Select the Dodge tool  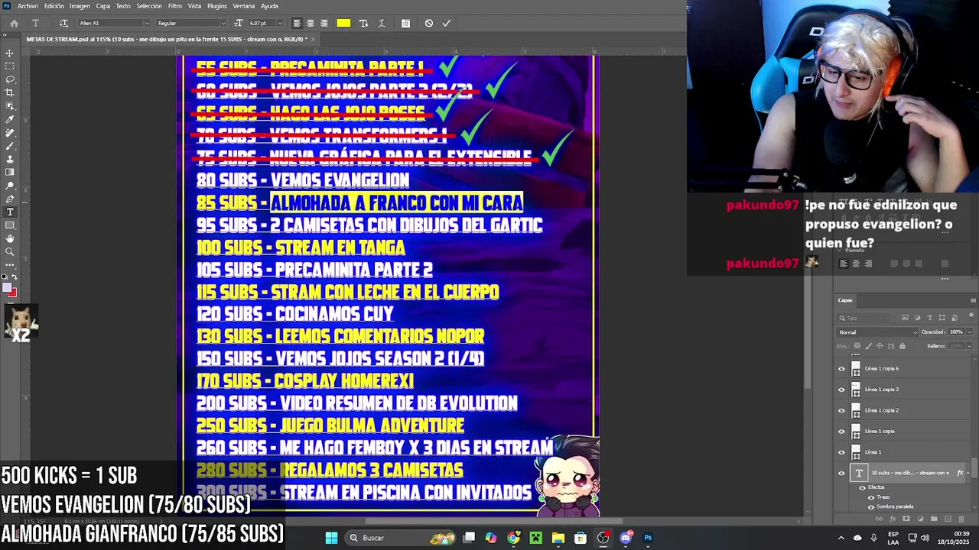tap(10, 186)
